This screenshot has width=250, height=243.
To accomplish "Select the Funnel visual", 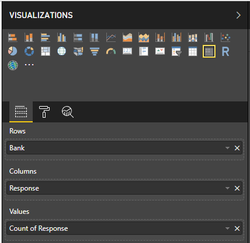I will 95,51.
